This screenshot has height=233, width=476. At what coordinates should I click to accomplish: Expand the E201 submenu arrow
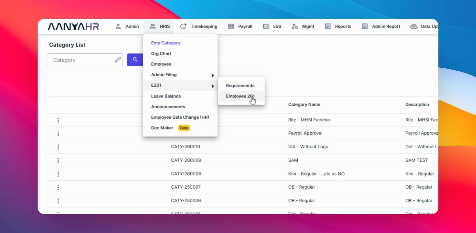click(213, 86)
